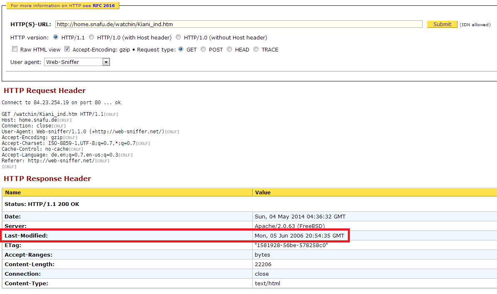
Task: Click the Connection: name cell in table
Action: (128, 274)
